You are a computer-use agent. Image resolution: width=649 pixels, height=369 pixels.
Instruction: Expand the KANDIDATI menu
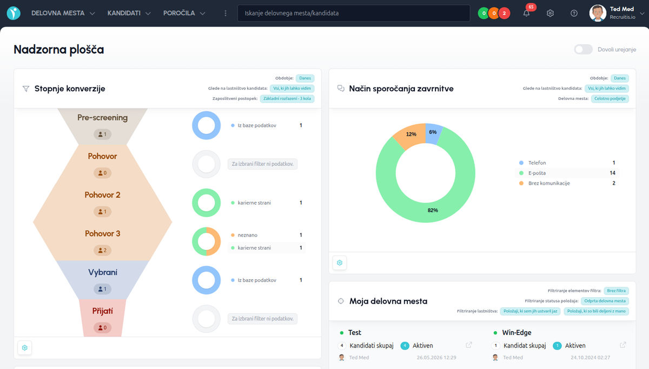tap(129, 13)
